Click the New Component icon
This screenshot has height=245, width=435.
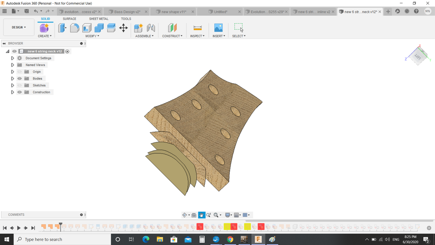point(138,28)
